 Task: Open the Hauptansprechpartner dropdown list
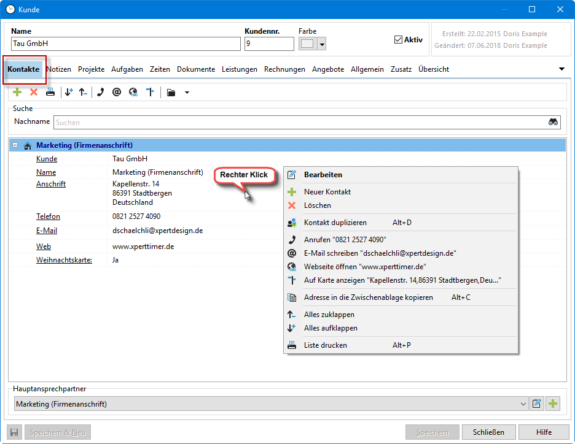[x=523, y=404]
